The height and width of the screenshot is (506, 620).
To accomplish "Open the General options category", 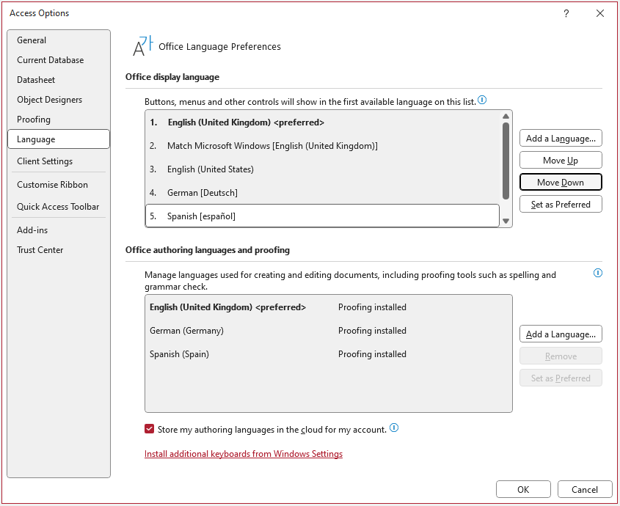I will (32, 40).
